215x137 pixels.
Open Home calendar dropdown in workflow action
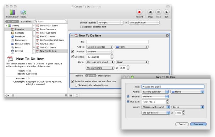click(132, 47)
